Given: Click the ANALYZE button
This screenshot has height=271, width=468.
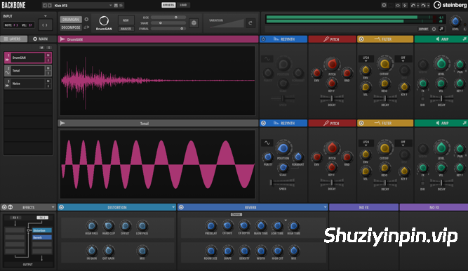Looking at the screenshot, I should (126, 29).
